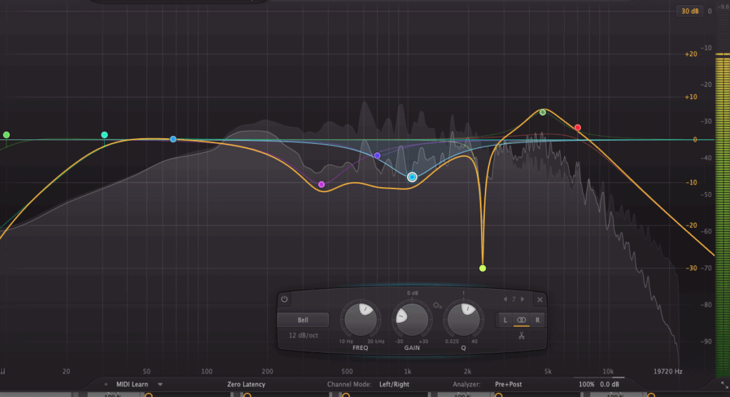Image resolution: width=730 pixels, height=397 pixels.
Task: Click the 0.0 dB output gain control
Action: 610,384
